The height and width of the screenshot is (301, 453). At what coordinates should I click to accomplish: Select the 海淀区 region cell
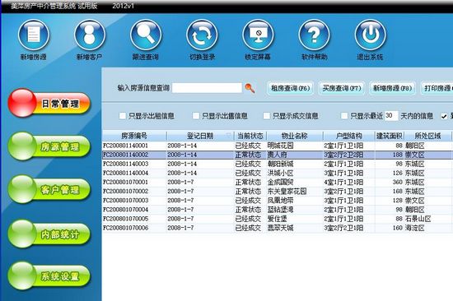pyautogui.click(x=427, y=228)
